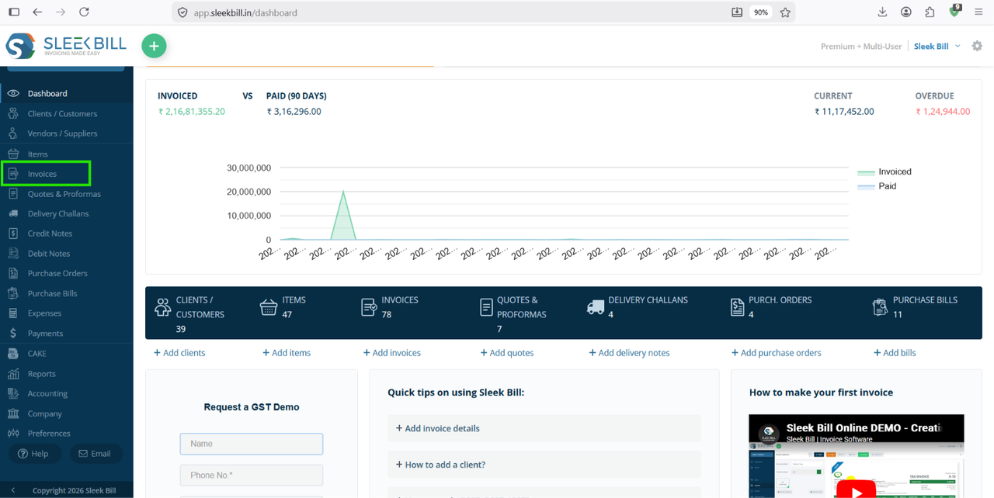
Task: Open browser extensions puzzle icon
Action: pyautogui.click(x=930, y=12)
